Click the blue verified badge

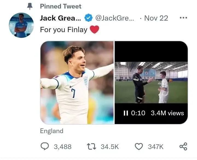88,18
